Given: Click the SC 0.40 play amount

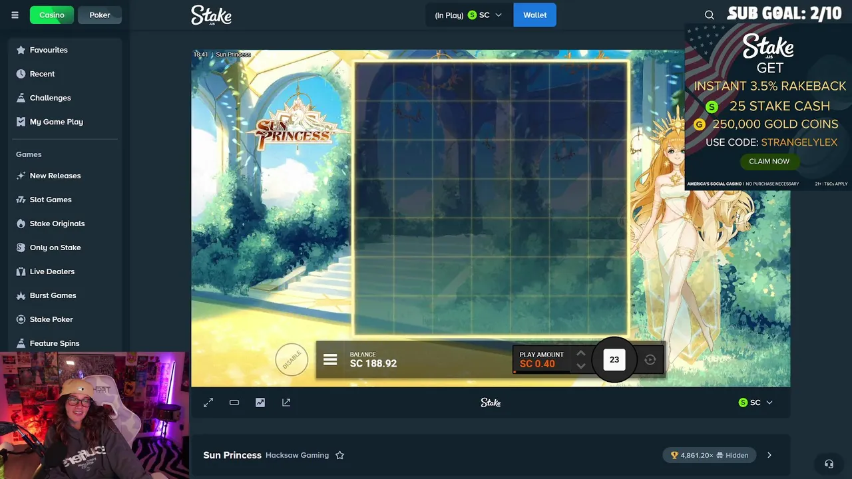Looking at the screenshot, I should (x=537, y=364).
